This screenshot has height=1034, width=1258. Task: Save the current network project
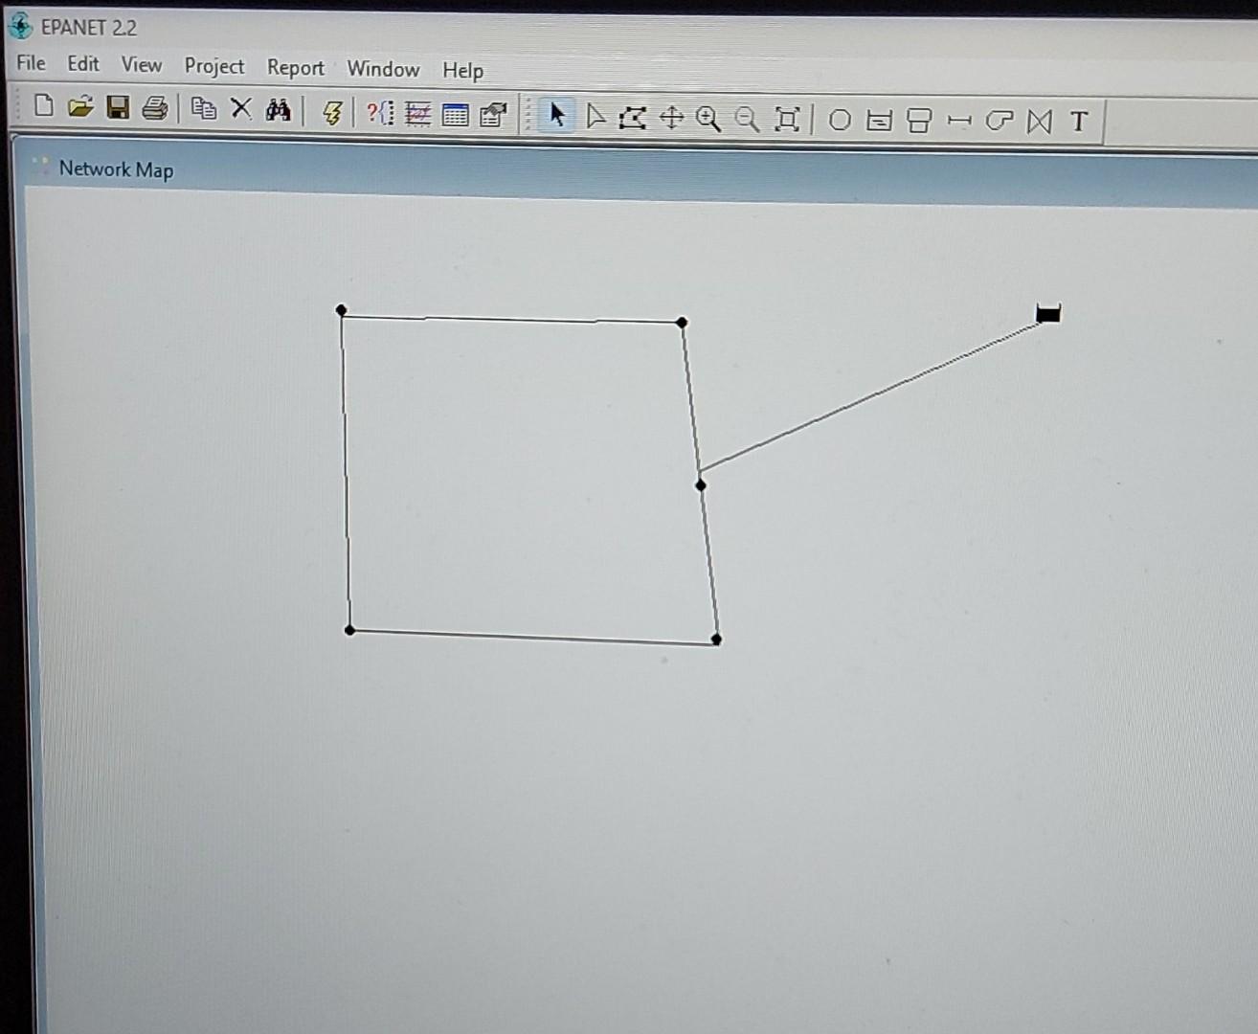(119, 109)
